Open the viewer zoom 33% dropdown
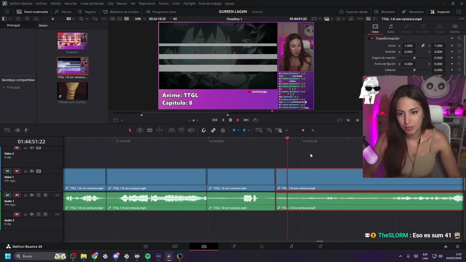 [140, 19]
